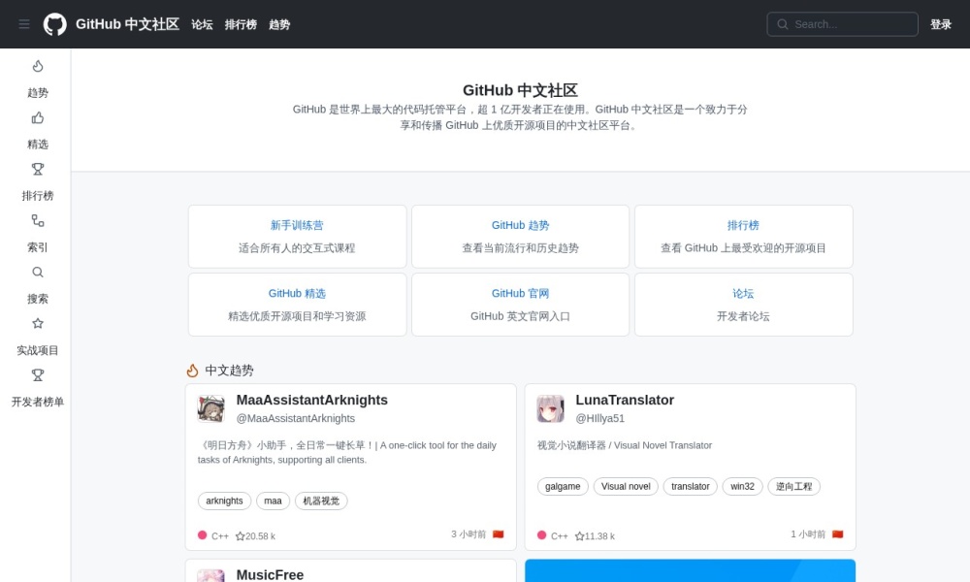This screenshot has width=970, height=582.
Task: Click the 登录 login button
Action: pyautogui.click(x=941, y=24)
